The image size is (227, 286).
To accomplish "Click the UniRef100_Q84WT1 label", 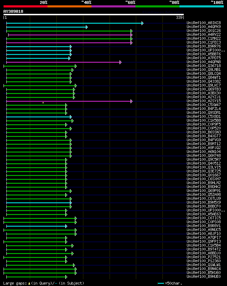I will pos(204,77).
